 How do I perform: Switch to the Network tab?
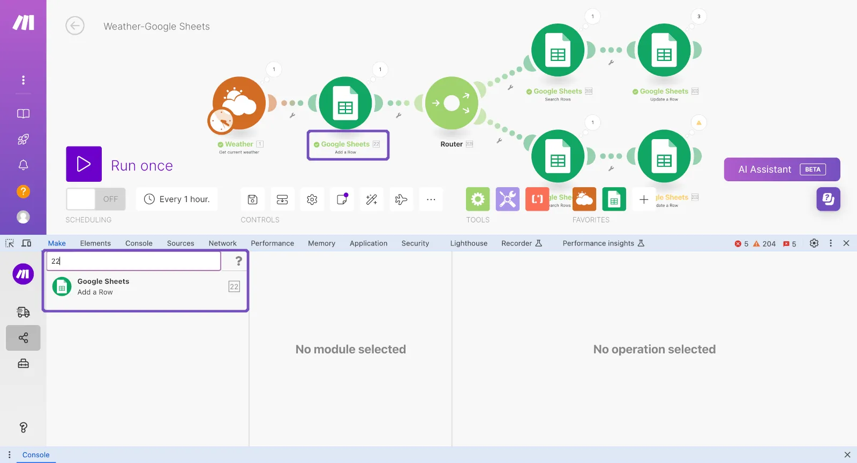223,243
